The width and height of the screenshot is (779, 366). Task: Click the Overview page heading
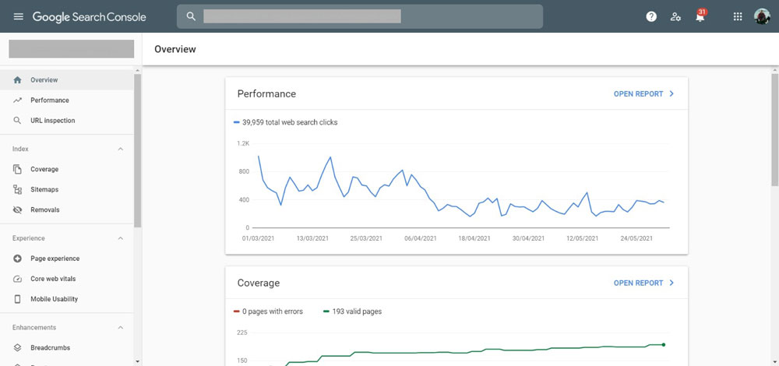pyautogui.click(x=175, y=49)
